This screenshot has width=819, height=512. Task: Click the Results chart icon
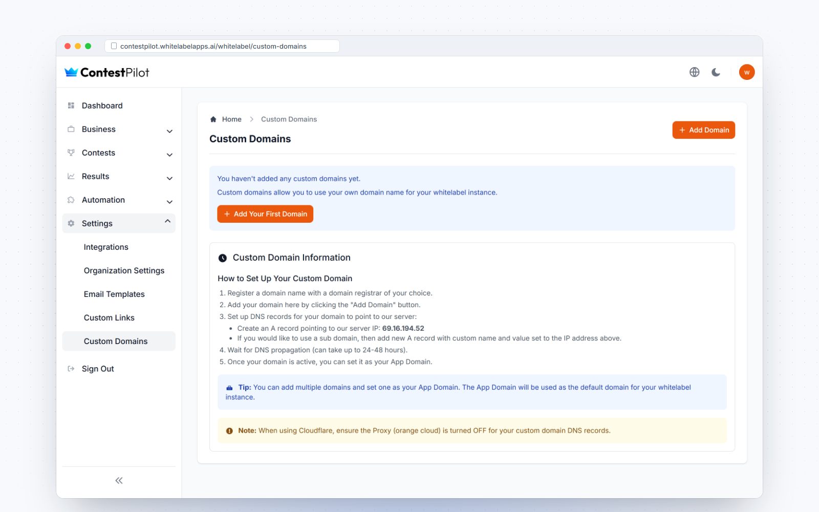tap(71, 176)
